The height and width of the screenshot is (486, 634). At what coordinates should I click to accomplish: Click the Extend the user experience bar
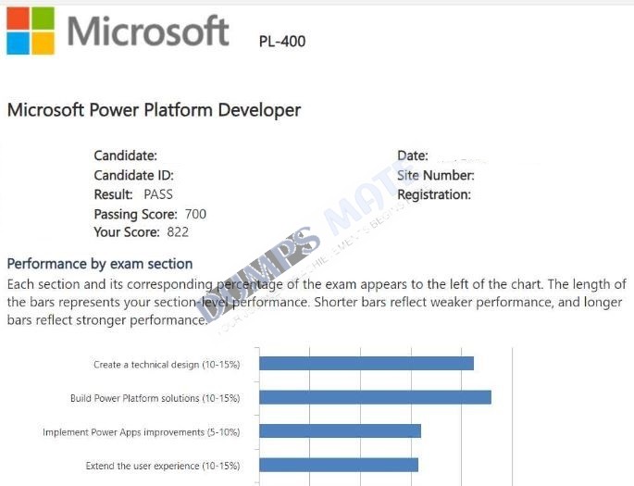tap(339, 465)
